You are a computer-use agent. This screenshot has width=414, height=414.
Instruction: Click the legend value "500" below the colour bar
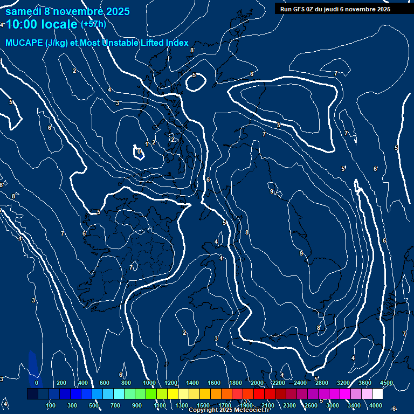(x=94, y=405)
